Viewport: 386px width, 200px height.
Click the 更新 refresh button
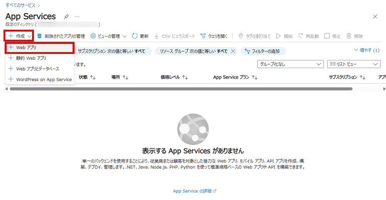(141, 36)
